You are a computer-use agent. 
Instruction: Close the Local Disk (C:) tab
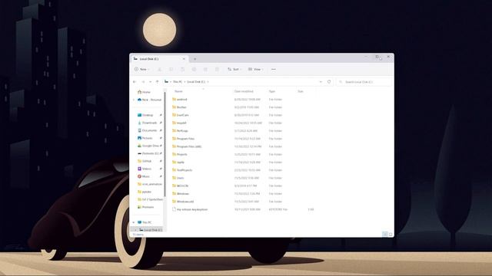point(184,59)
